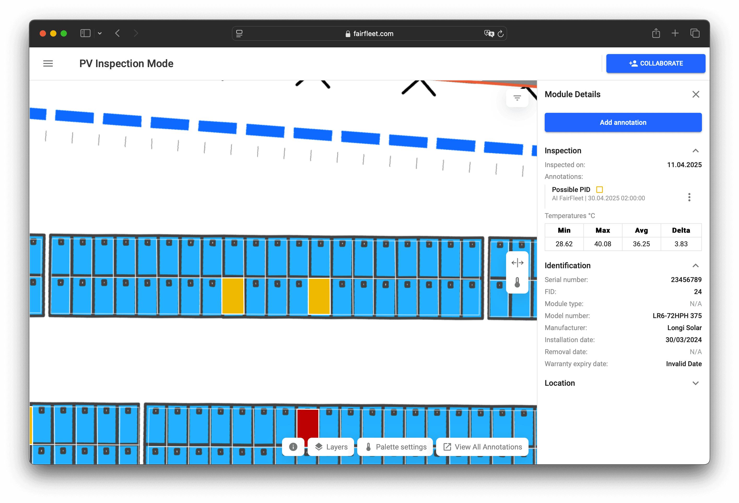This screenshot has width=739, height=503.
Task: Click Safari's share icon
Action: pos(656,33)
